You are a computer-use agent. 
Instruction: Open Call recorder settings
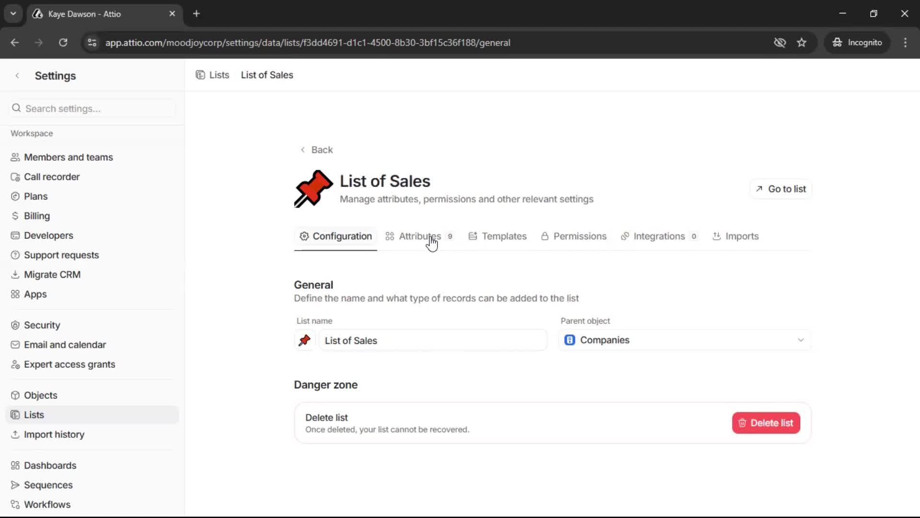[52, 177]
